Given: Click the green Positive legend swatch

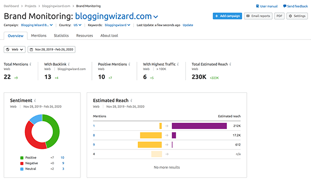Looking at the screenshot, I should pyautogui.click(x=22, y=158).
